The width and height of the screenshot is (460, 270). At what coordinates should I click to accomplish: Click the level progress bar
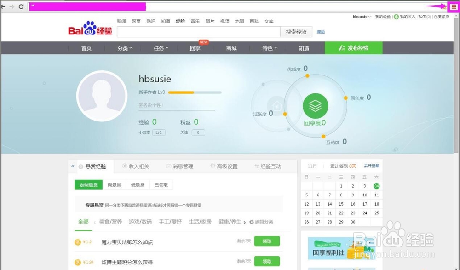(x=195, y=92)
